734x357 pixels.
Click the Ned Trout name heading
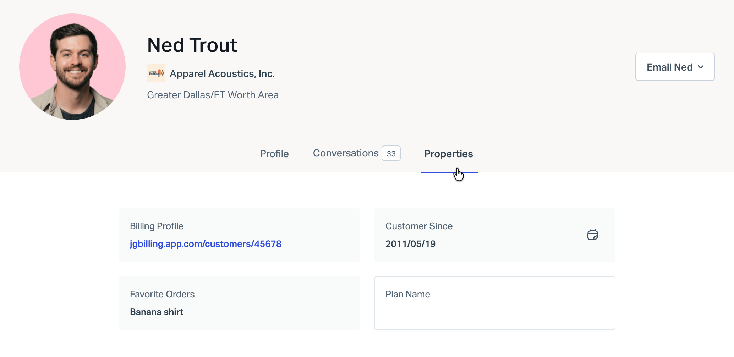[x=192, y=45]
